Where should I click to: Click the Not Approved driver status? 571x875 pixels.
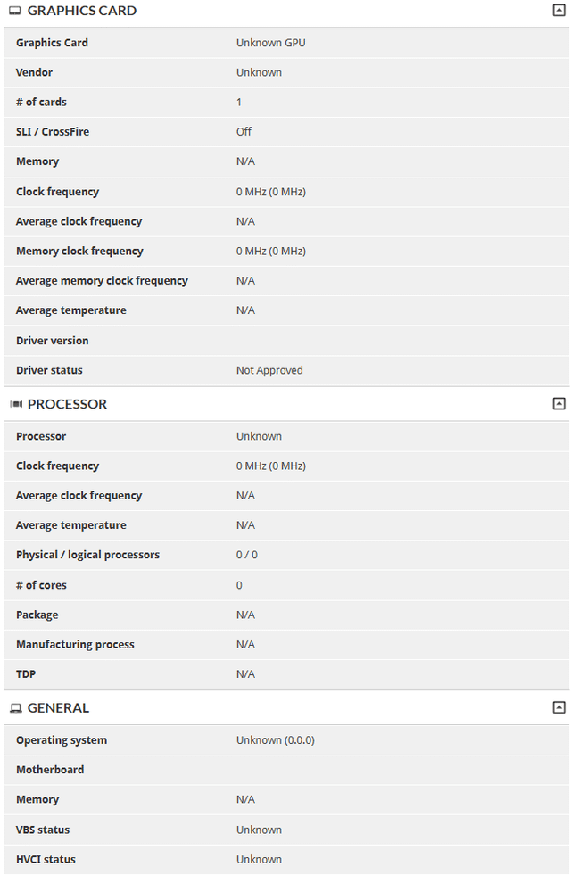[x=269, y=370]
